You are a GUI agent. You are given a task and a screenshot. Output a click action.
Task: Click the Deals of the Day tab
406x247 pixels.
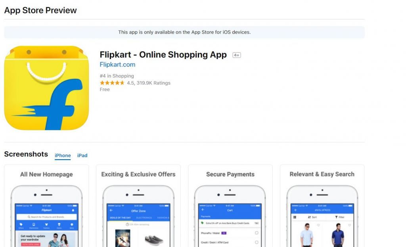click(x=121, y=218)
